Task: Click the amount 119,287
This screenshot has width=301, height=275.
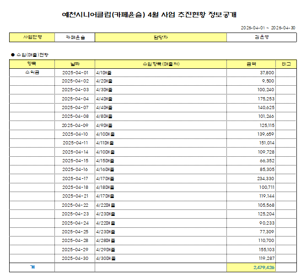Action: tap(267, 258)
